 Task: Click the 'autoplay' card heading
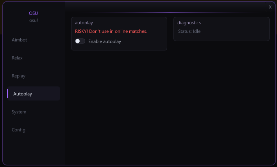(x=84, y=23)
